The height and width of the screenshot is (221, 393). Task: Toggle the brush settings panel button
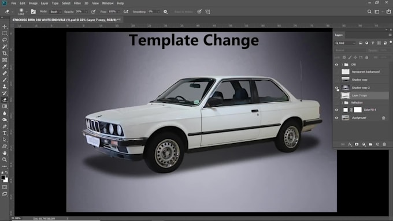coord(33,12)
